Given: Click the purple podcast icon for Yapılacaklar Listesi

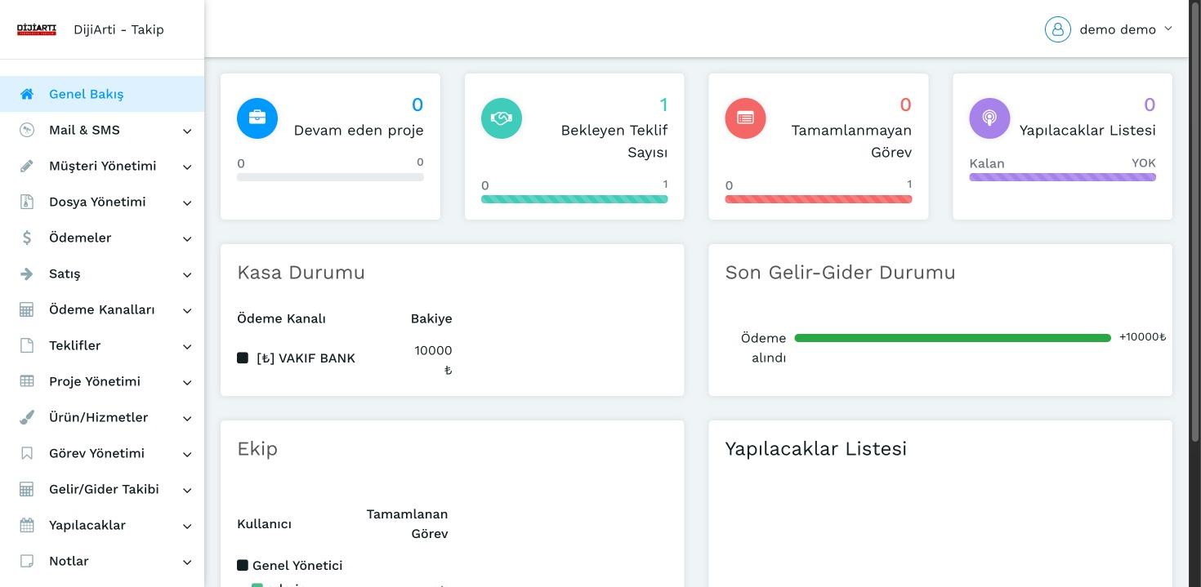Looking at the screenshot, I should [989, 118].
